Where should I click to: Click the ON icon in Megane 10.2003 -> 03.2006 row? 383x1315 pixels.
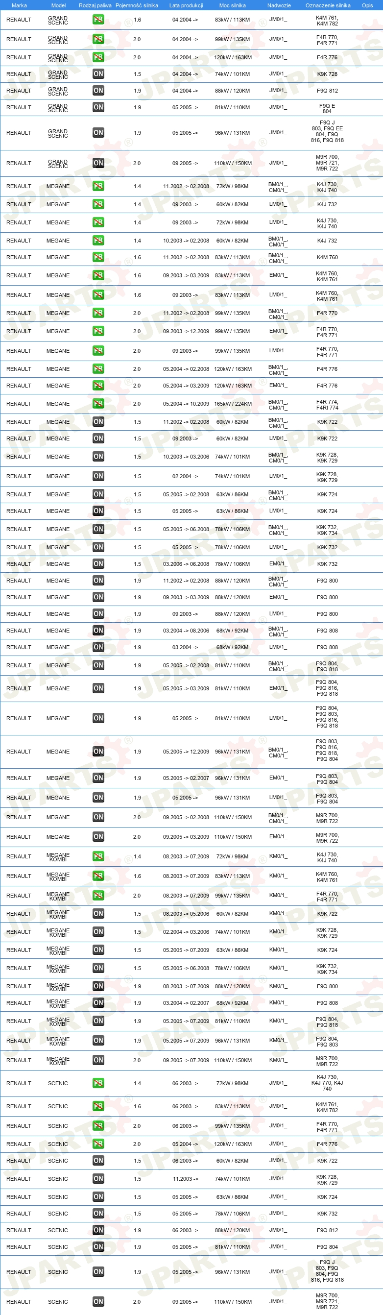pos(98,457)
